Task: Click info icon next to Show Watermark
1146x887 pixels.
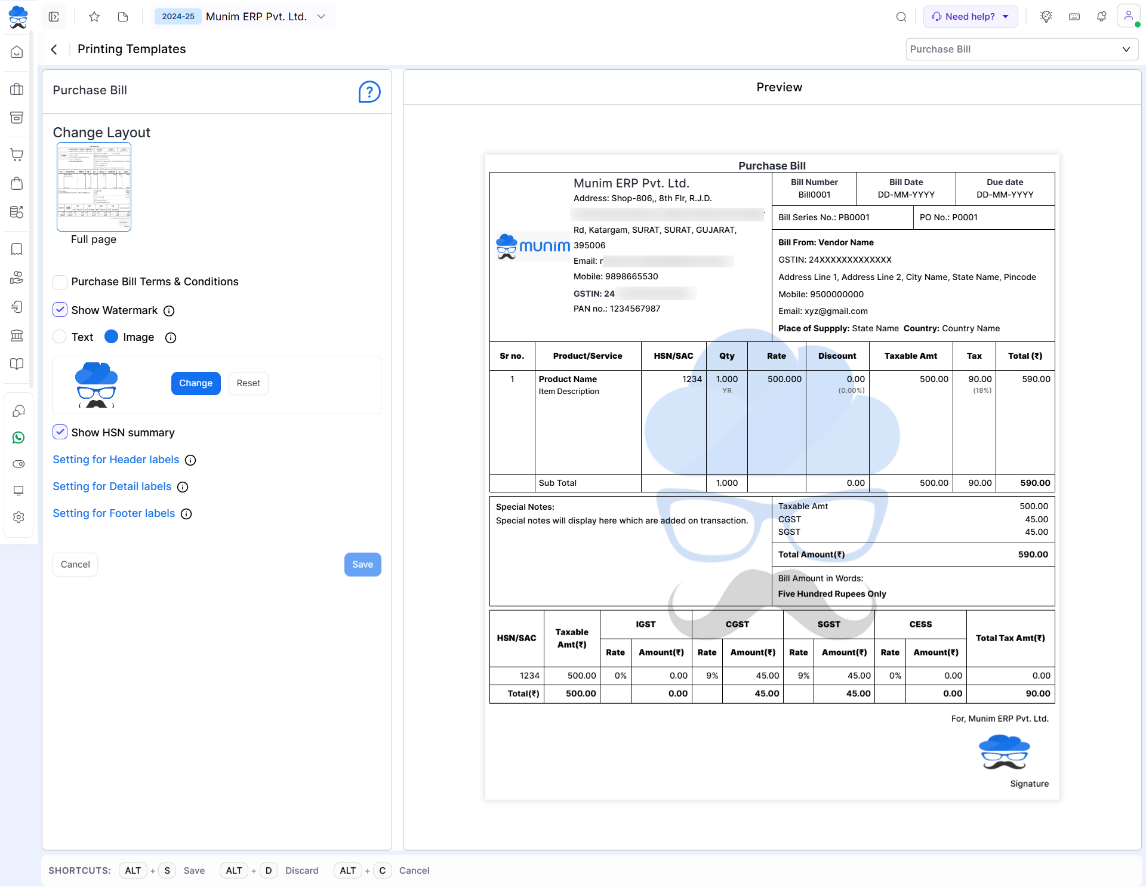Action: [x=169, y=311]
